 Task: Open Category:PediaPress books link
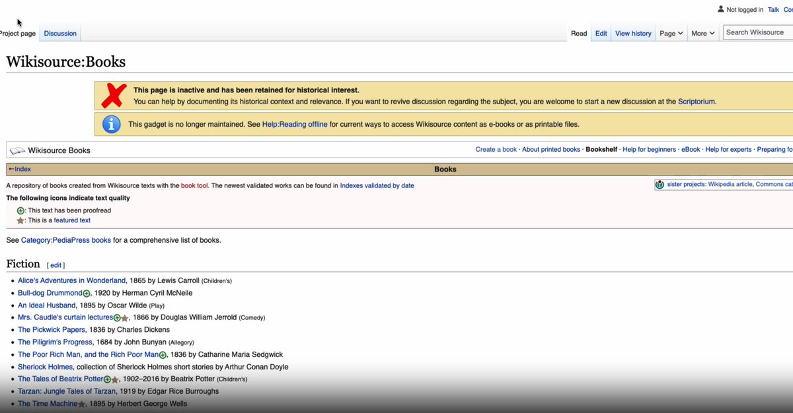click(66, 240)
